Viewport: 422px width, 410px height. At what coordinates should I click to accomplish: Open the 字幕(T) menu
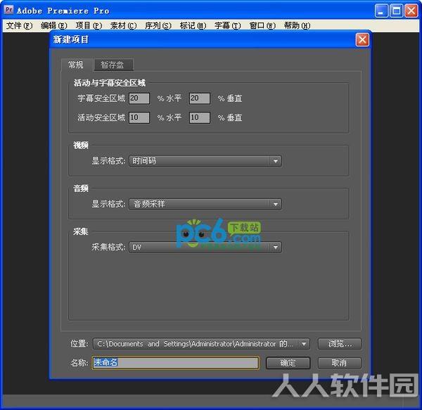(228, 25)
